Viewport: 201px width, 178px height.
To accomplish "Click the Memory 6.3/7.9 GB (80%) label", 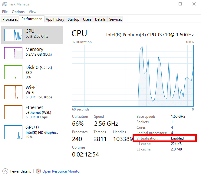I will point(38,52).
